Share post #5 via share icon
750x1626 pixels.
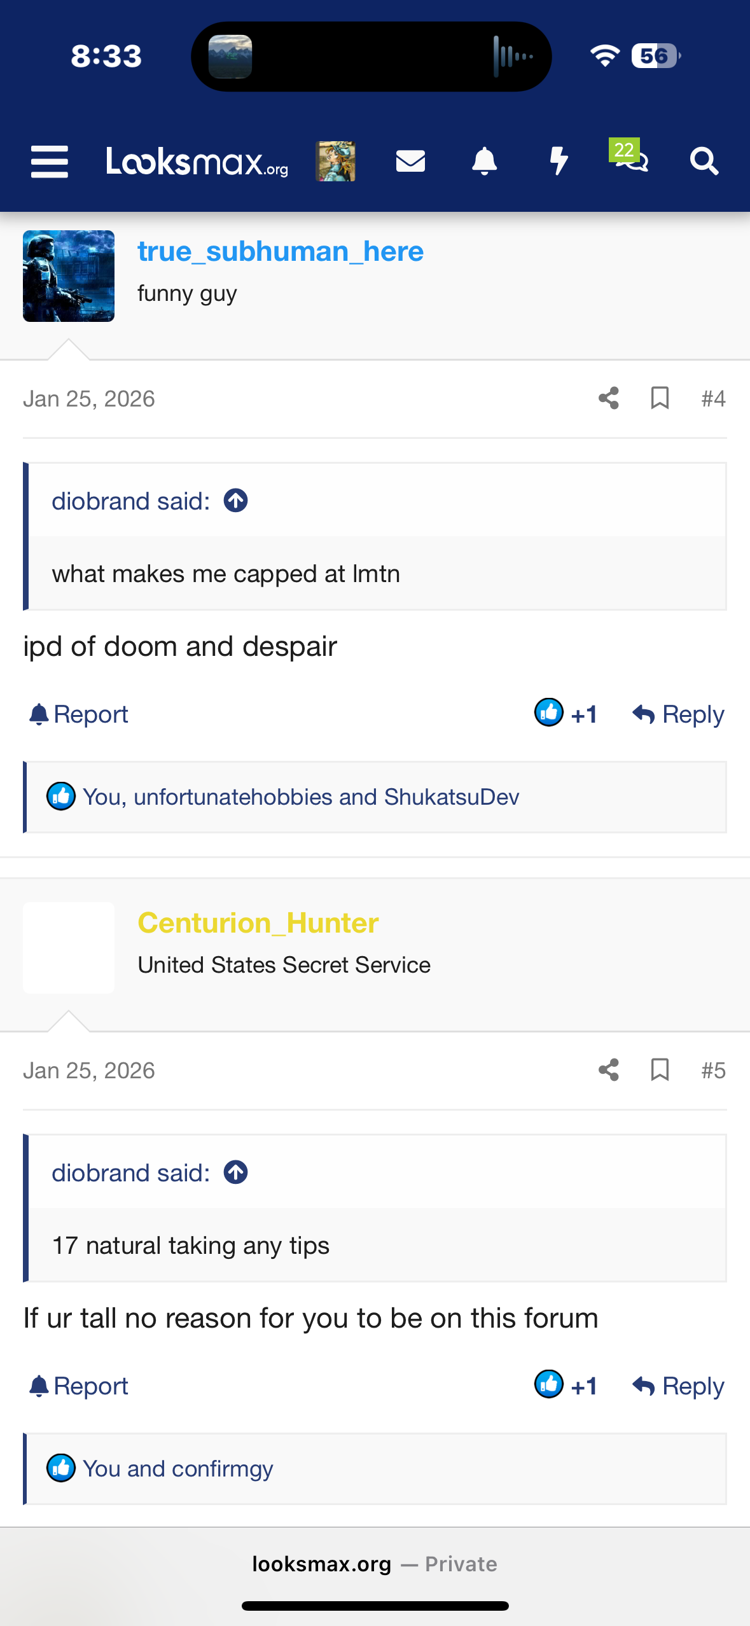(x=609, y=1071)
